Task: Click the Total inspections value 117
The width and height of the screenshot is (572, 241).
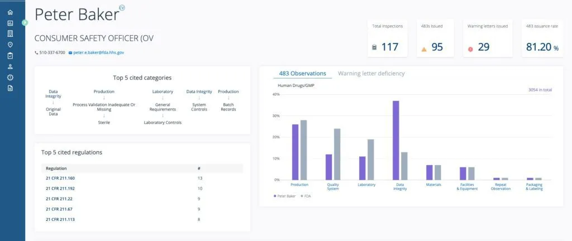Action: [390, 47]
